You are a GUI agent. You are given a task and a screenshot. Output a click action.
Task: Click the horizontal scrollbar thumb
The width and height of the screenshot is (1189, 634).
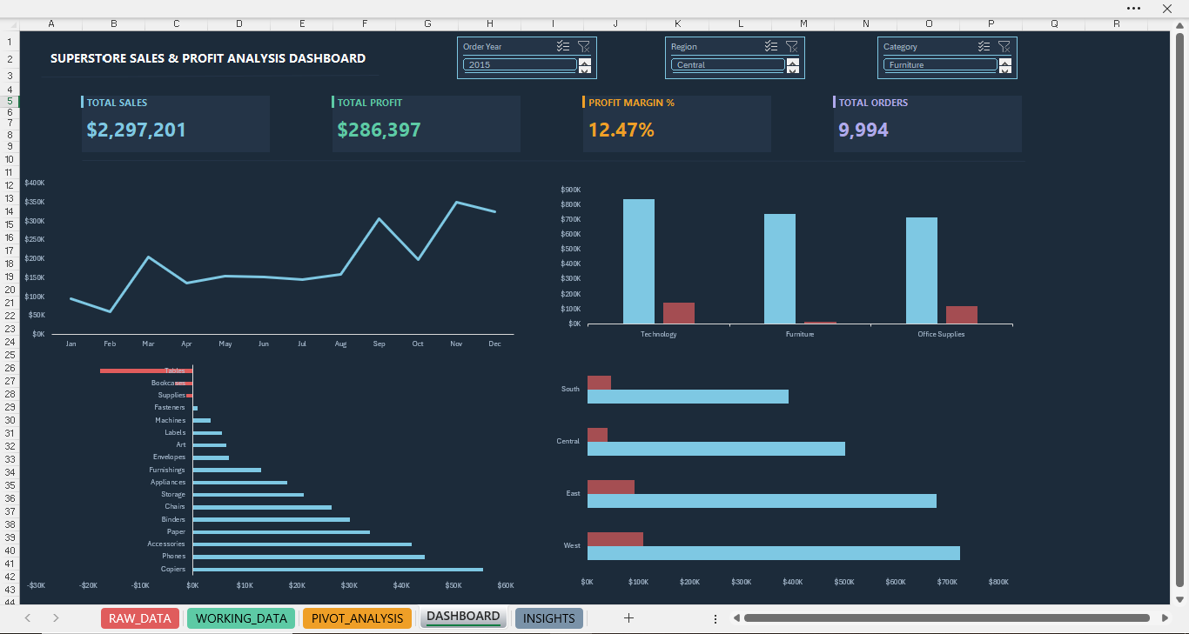(945, 618)
